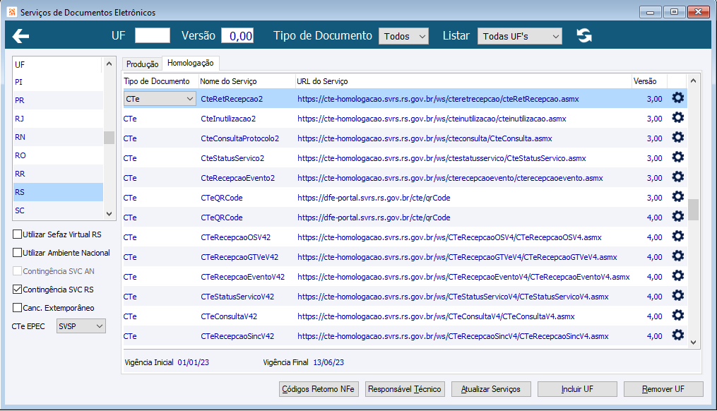Open Responsável Técnico button

coord(405,389)
